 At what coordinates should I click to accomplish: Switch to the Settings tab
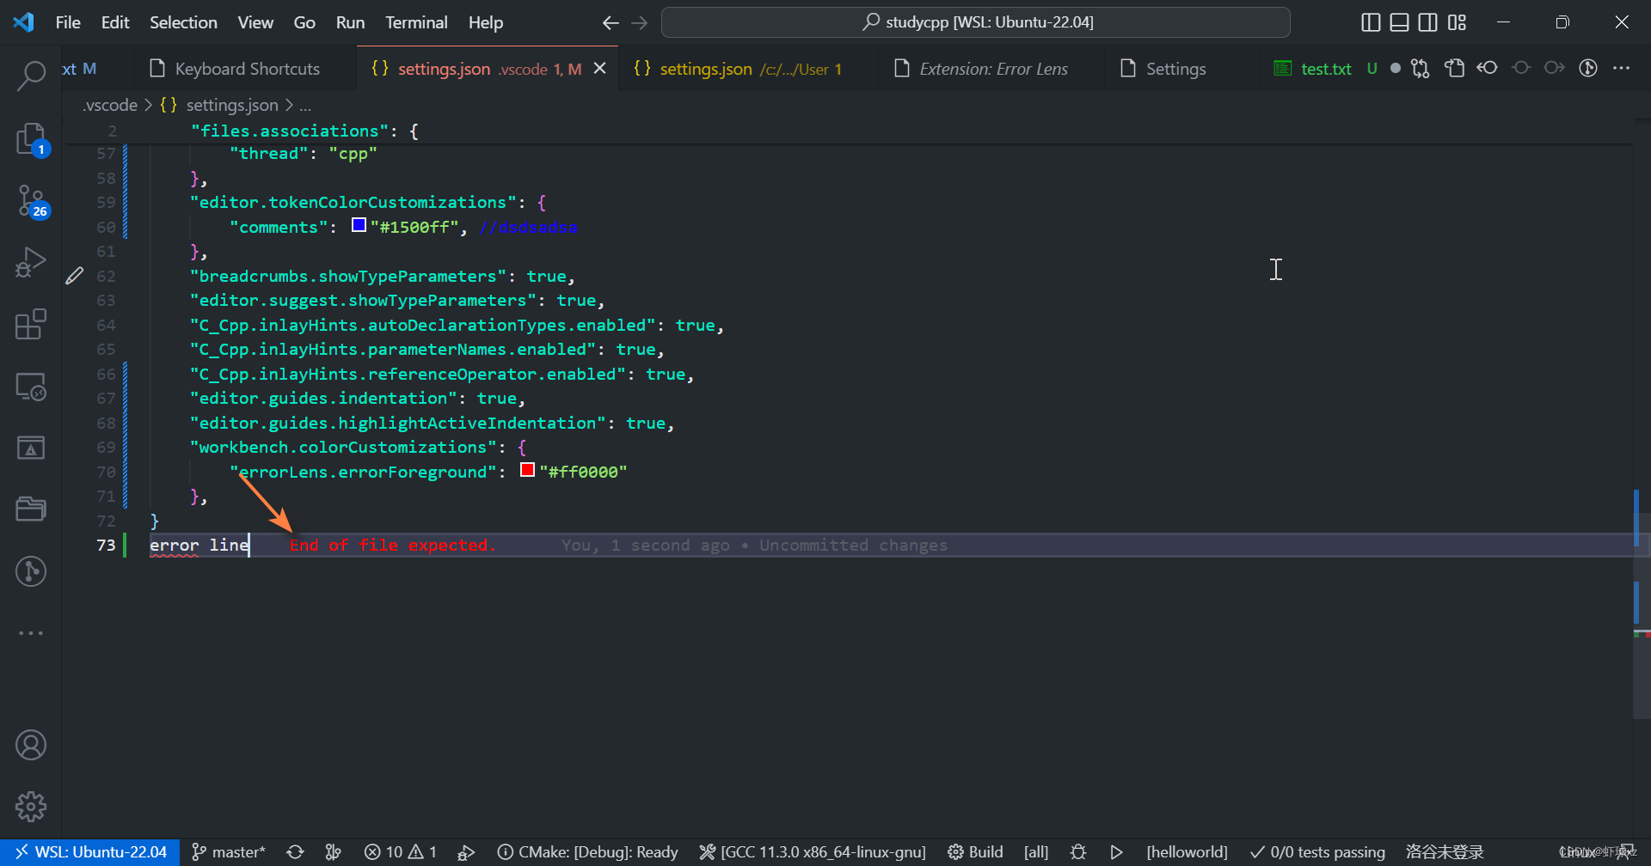[x=1175, y=69]
